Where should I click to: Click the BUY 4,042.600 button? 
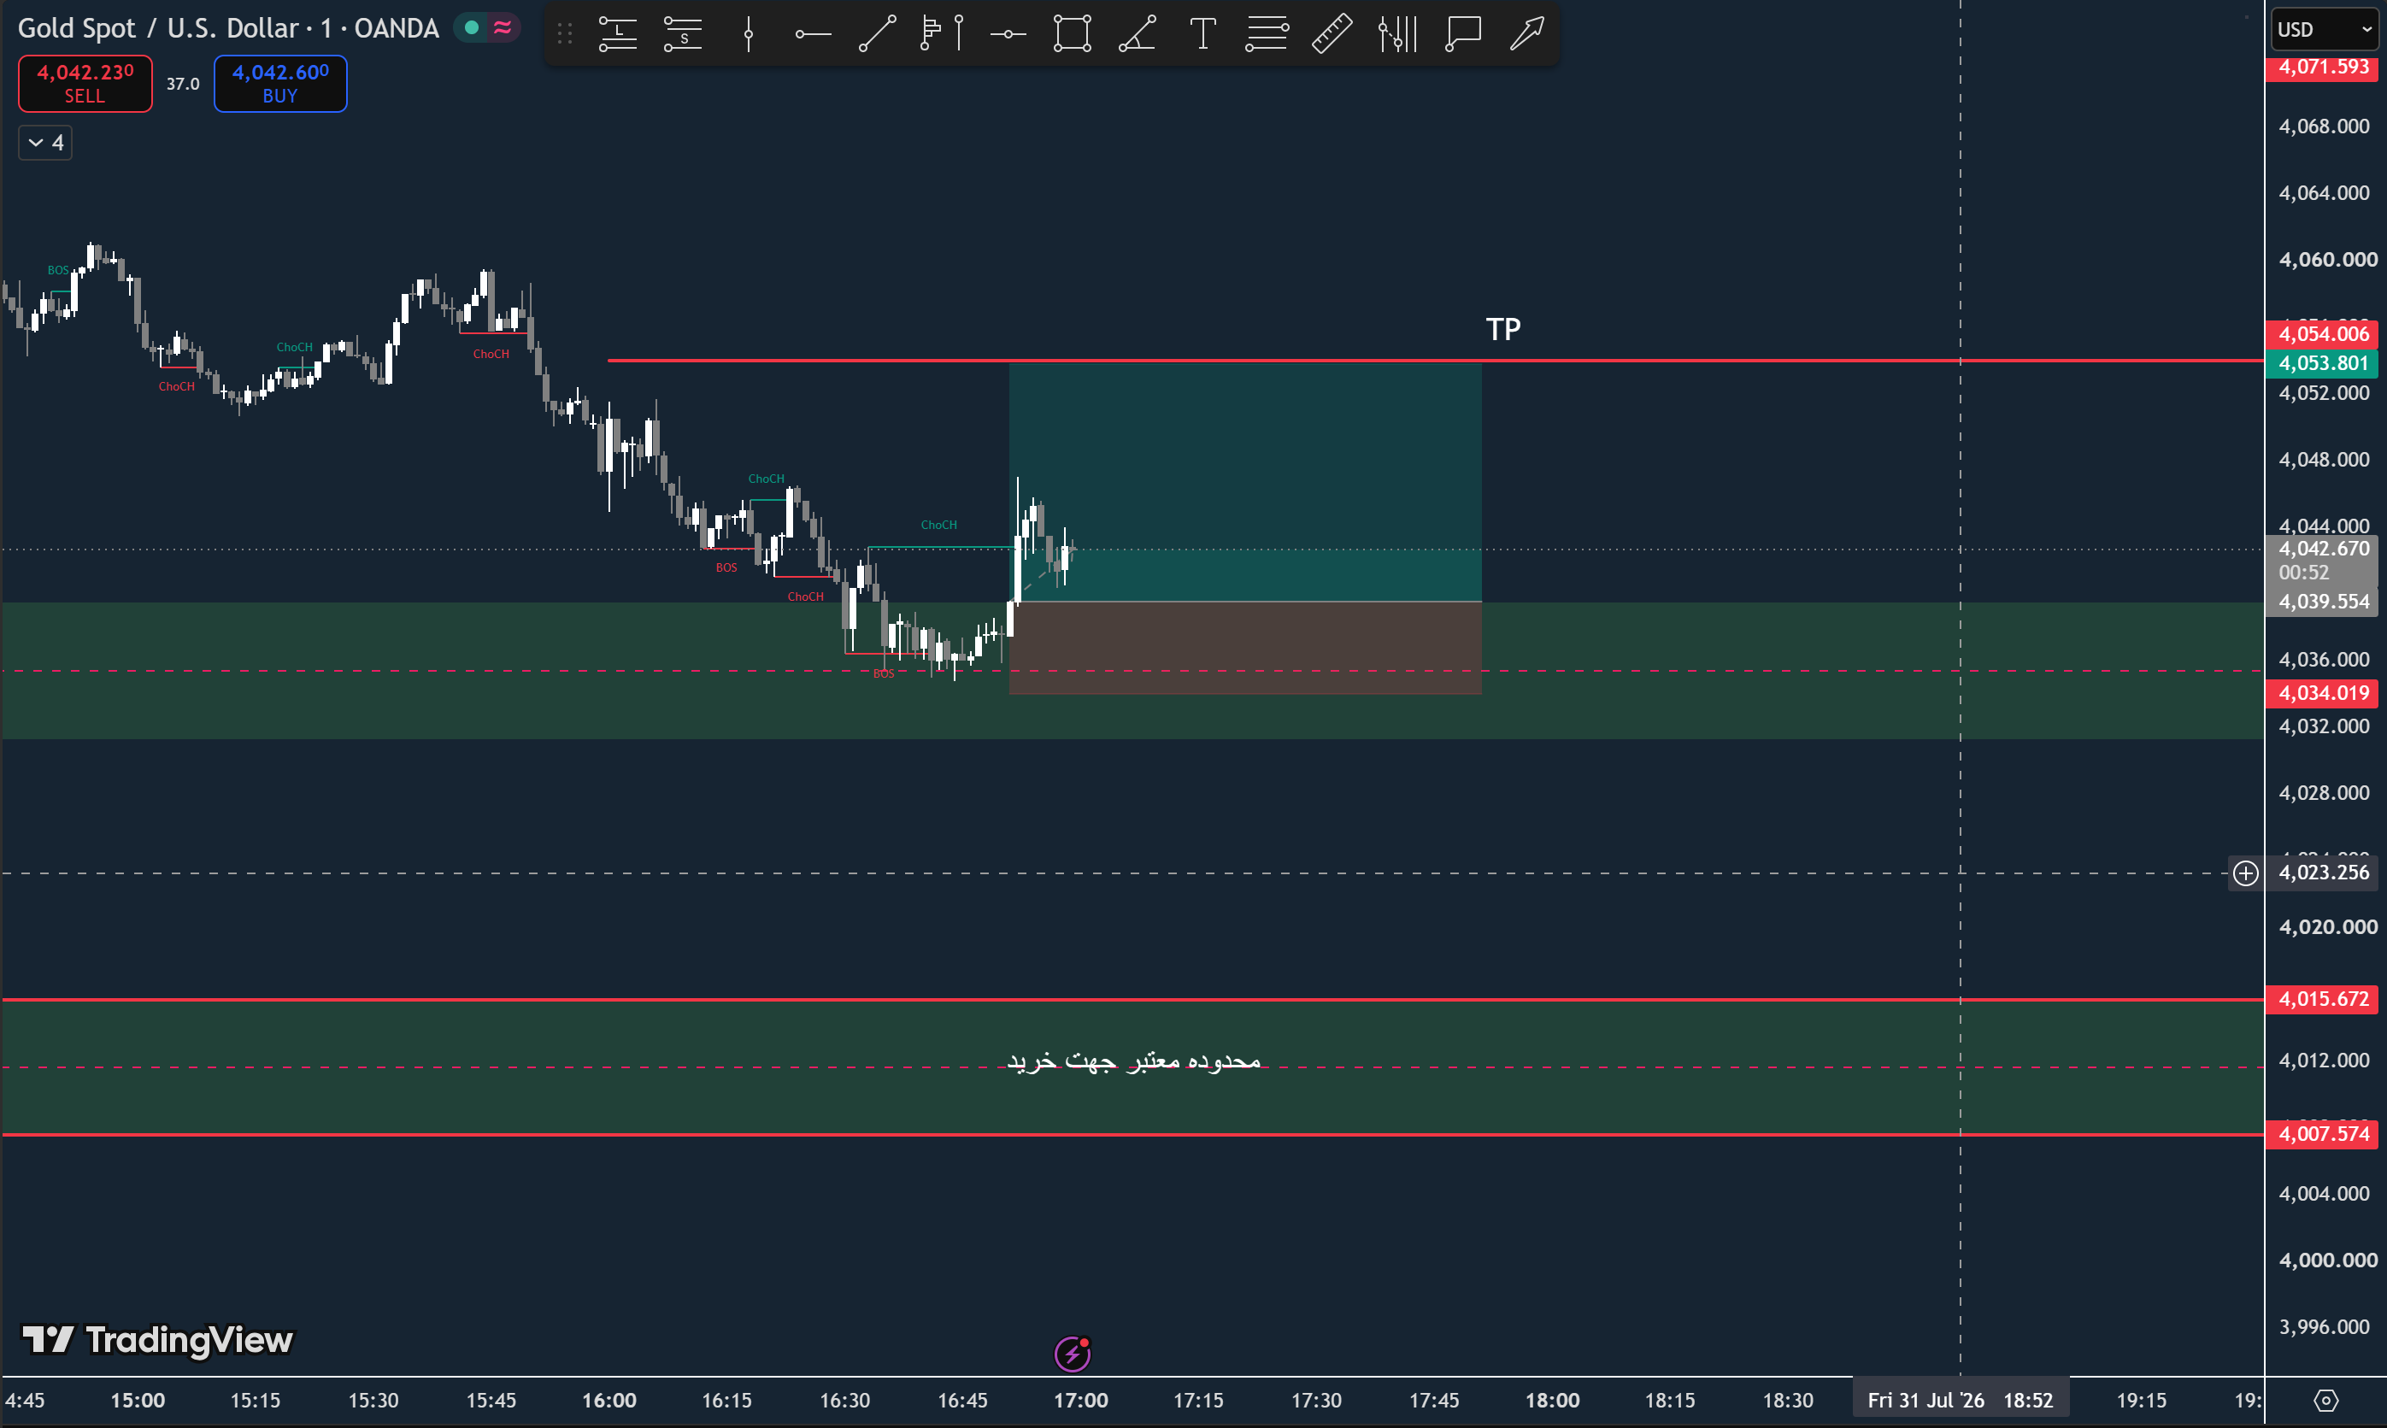pos(280,84)
